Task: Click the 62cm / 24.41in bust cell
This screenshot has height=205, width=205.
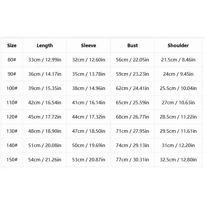Action: coord(132,88)
